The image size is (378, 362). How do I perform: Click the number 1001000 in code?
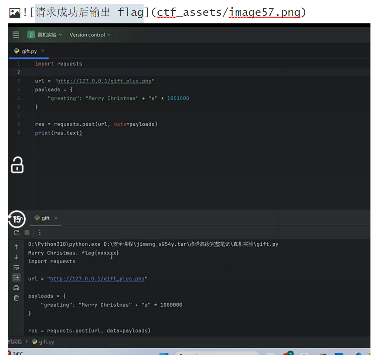coord(178,98)
